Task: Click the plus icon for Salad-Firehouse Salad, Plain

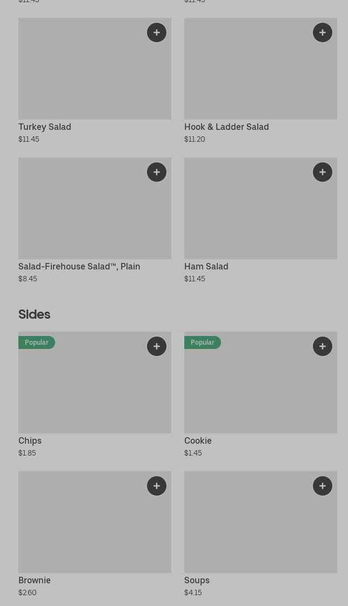Action: point(157,172)
